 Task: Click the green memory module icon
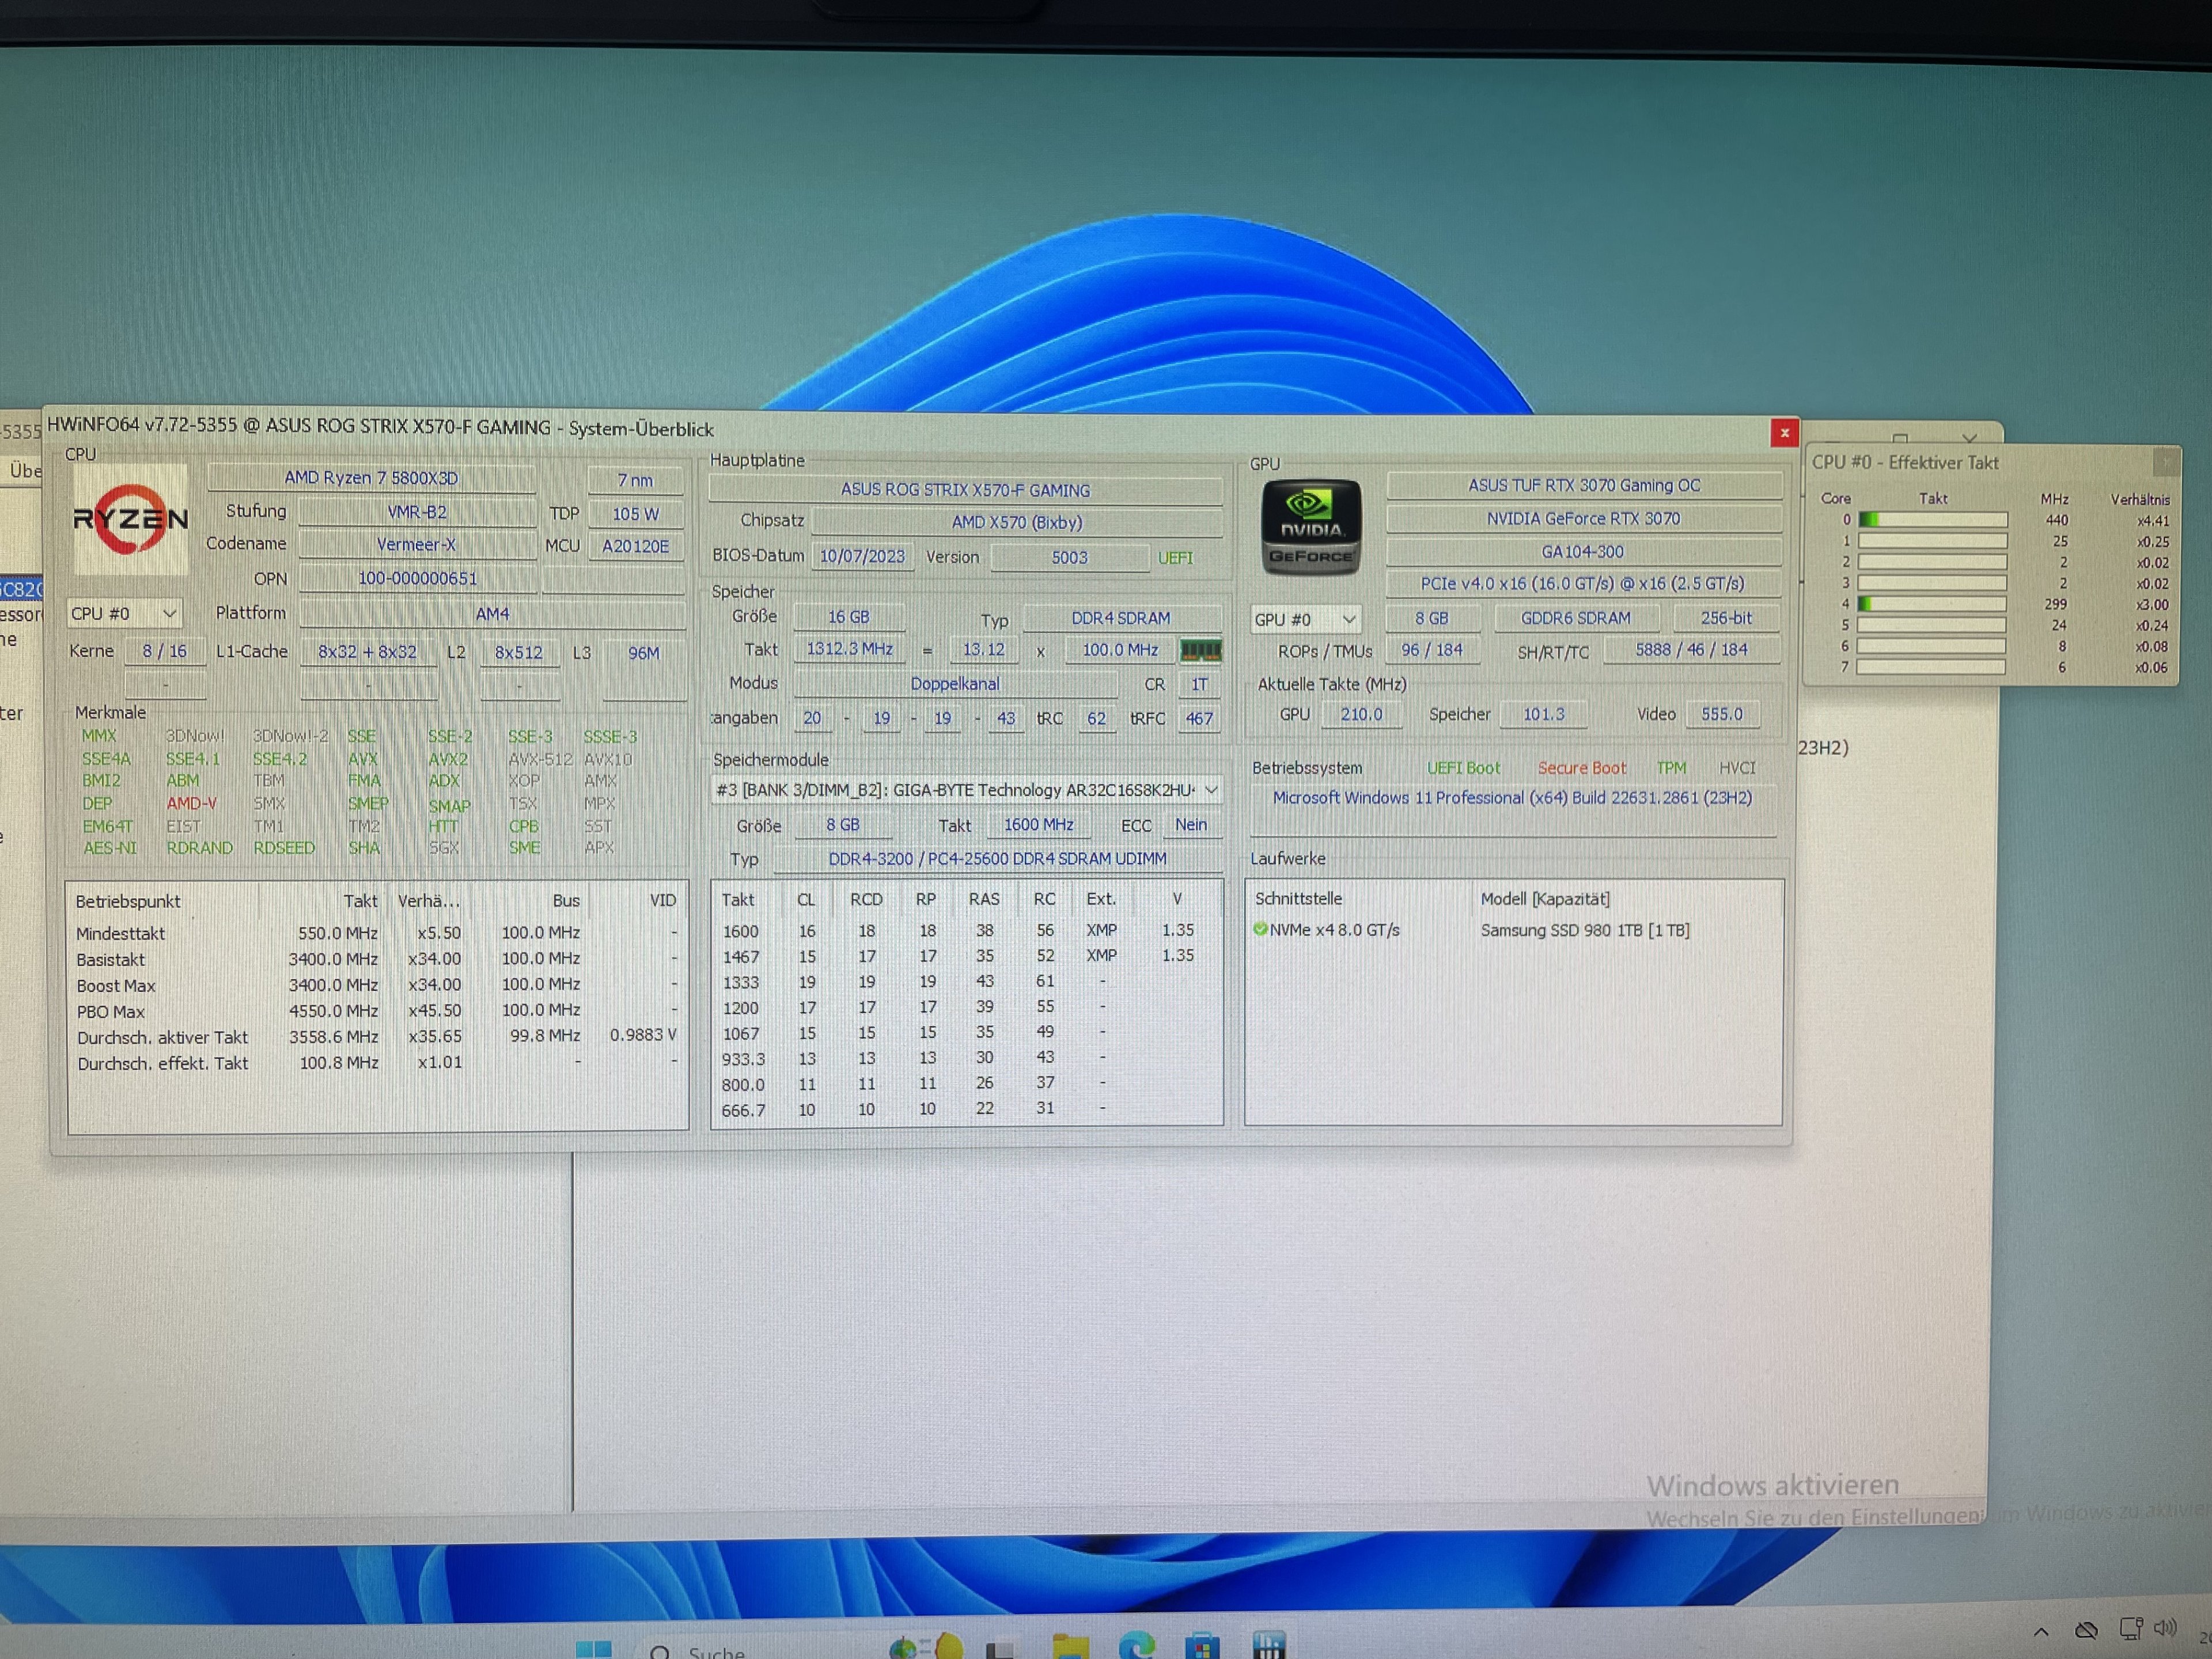(x=1200, y=651)
